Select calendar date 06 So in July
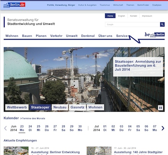This screenshot has width=168, height=155. pyautogui.click(x=146, y=128)
